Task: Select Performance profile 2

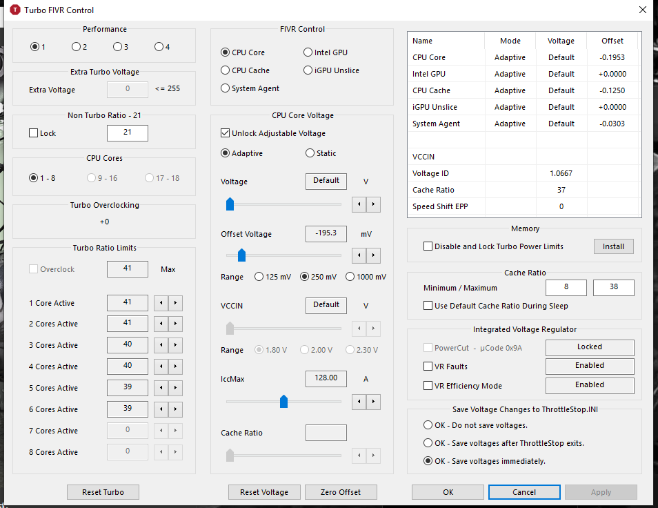Action: [79, 47]
